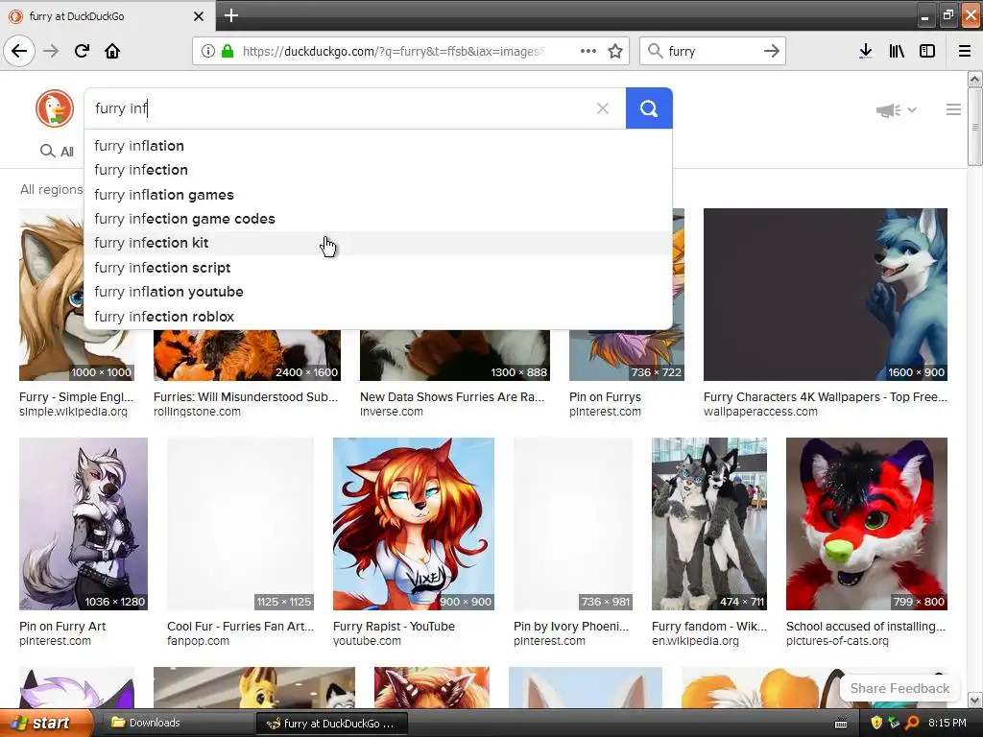Image resolution: width=983 pixels, height=737 pixels.
Task: Open the Library bookshelf icon
Action: click(x=897, y=51)
